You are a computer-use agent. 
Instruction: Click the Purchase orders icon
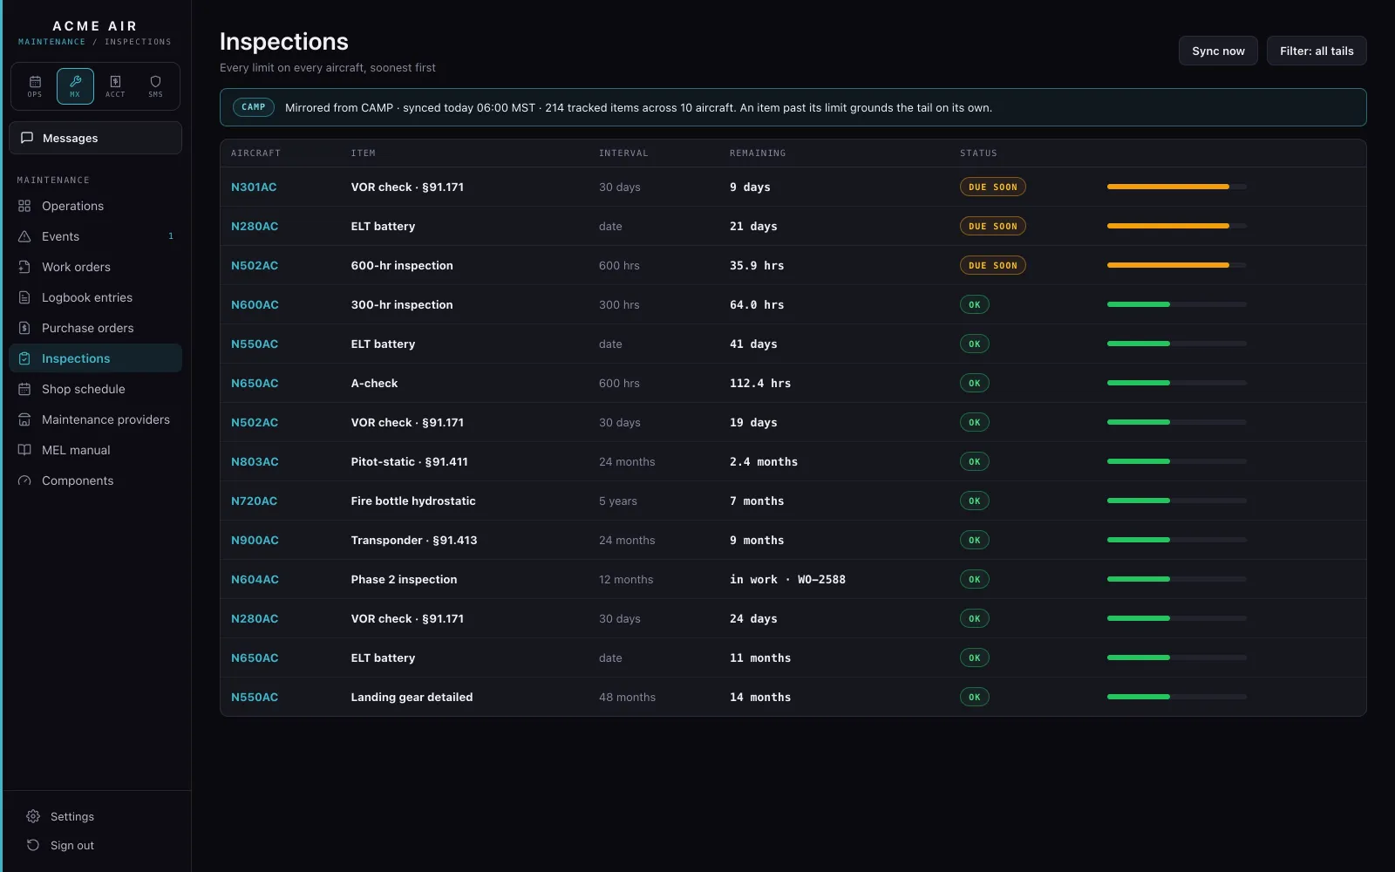[24, 328]
